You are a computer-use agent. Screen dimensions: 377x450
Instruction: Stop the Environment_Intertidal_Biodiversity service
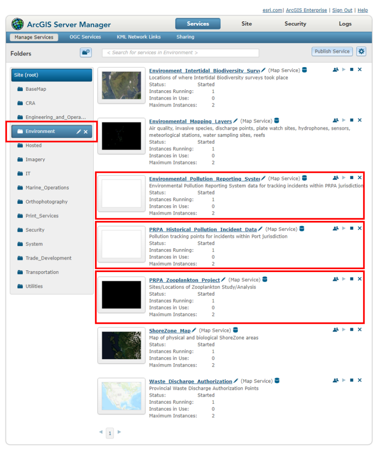352,70
